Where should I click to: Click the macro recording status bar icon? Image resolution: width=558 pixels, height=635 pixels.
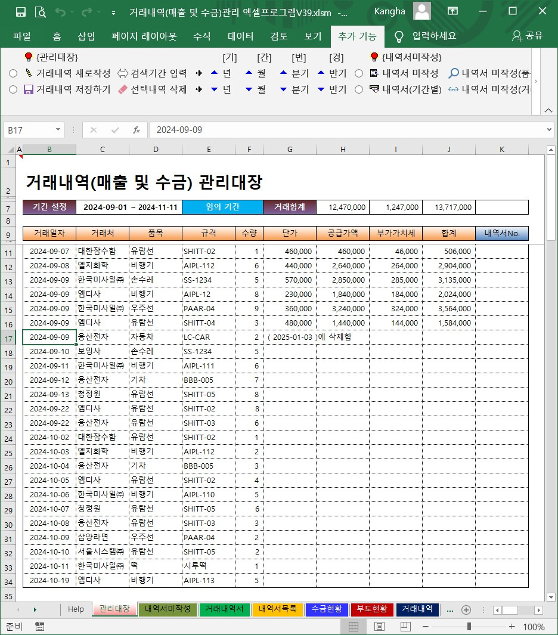40,627
